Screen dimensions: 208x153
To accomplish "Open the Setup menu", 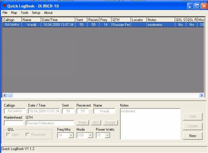I will (x=36, y=13).
